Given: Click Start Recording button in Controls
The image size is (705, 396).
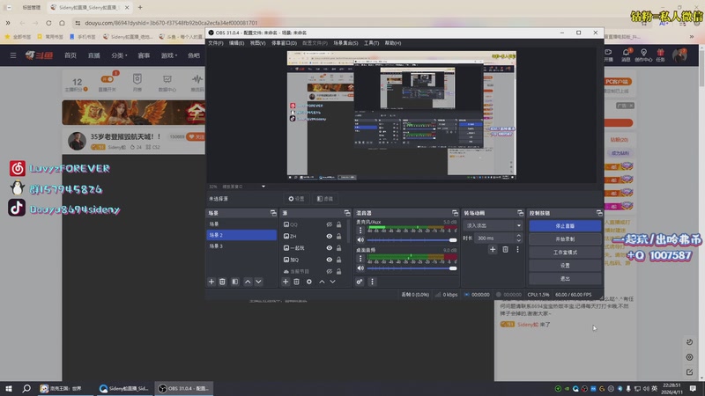Looking at the screenshot, I should coord(565,238).
